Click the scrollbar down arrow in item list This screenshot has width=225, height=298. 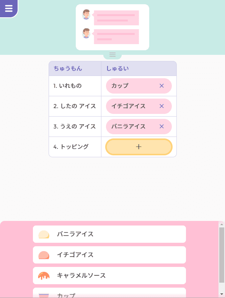[x=222, y=295]
